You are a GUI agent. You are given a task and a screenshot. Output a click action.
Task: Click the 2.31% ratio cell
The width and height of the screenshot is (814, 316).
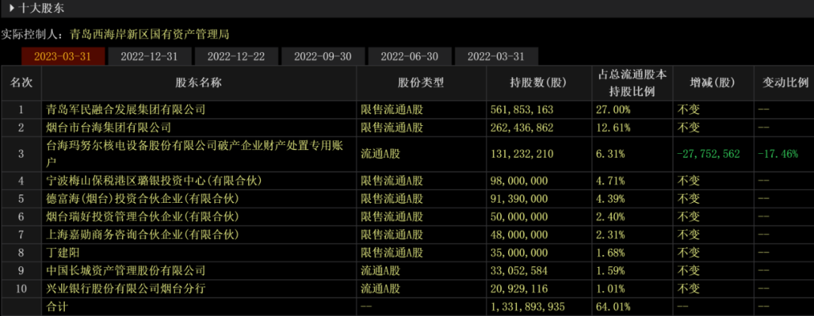(x=610, y=235)
